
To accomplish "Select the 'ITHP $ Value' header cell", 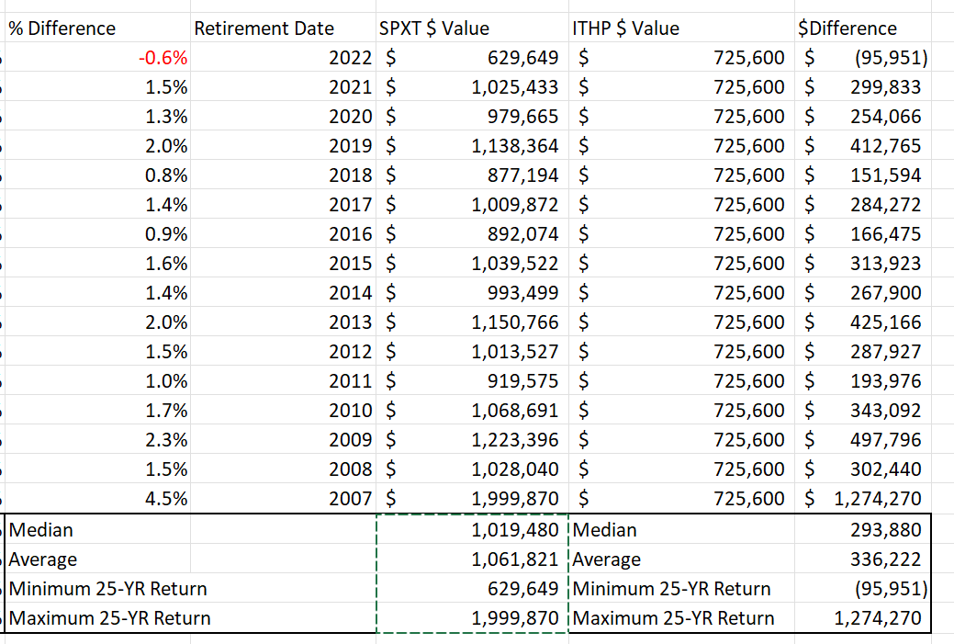I will point(681,28).
